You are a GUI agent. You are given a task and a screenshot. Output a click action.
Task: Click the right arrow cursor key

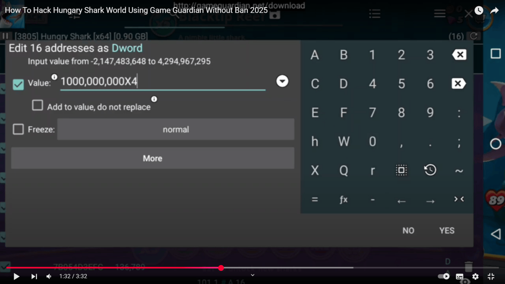[430, 201]
